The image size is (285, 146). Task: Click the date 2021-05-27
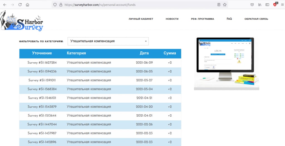click(144, 80)
